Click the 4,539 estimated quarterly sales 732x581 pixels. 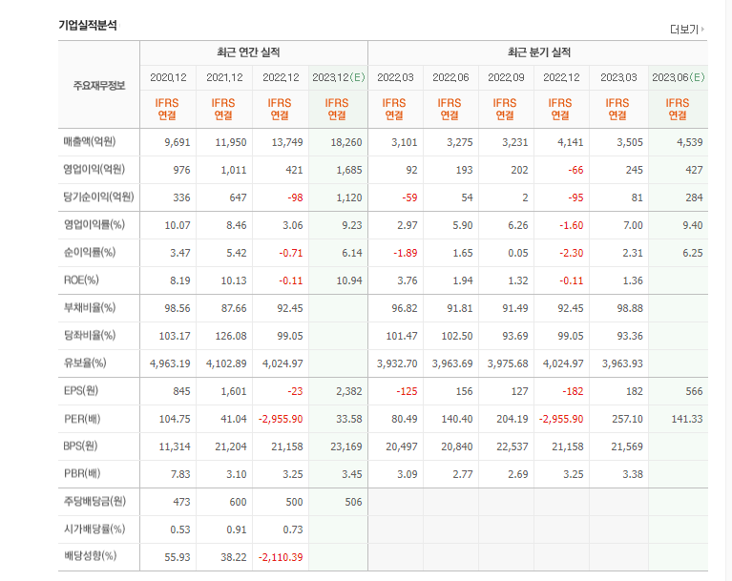click(689, 142)
